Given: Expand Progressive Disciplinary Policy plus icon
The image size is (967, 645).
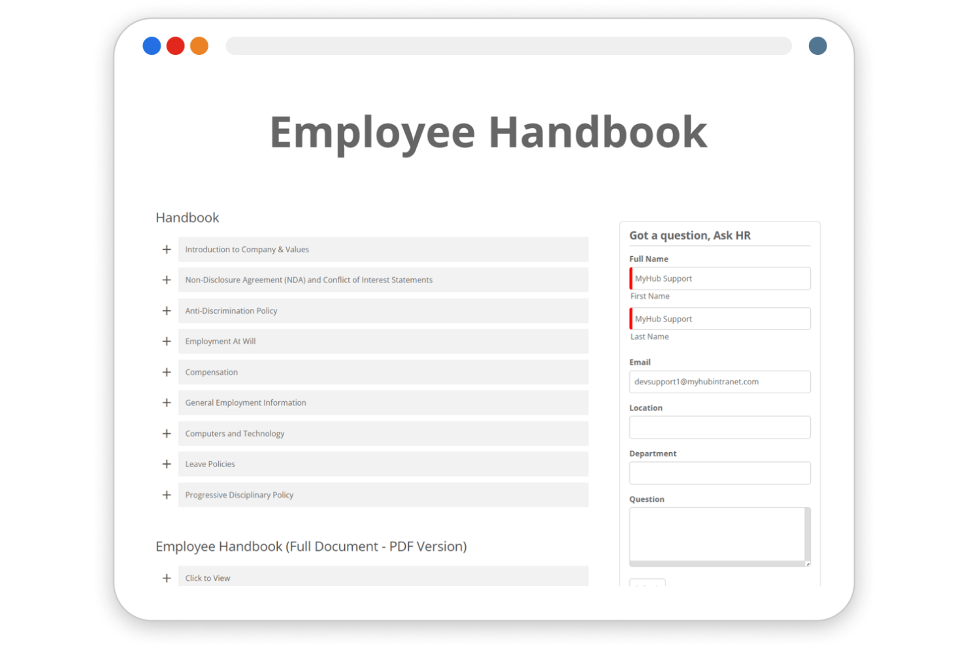Looking at the screenshot, I should tap(167, 495).
